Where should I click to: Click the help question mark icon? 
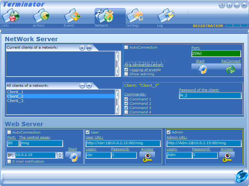pos(222,5)
